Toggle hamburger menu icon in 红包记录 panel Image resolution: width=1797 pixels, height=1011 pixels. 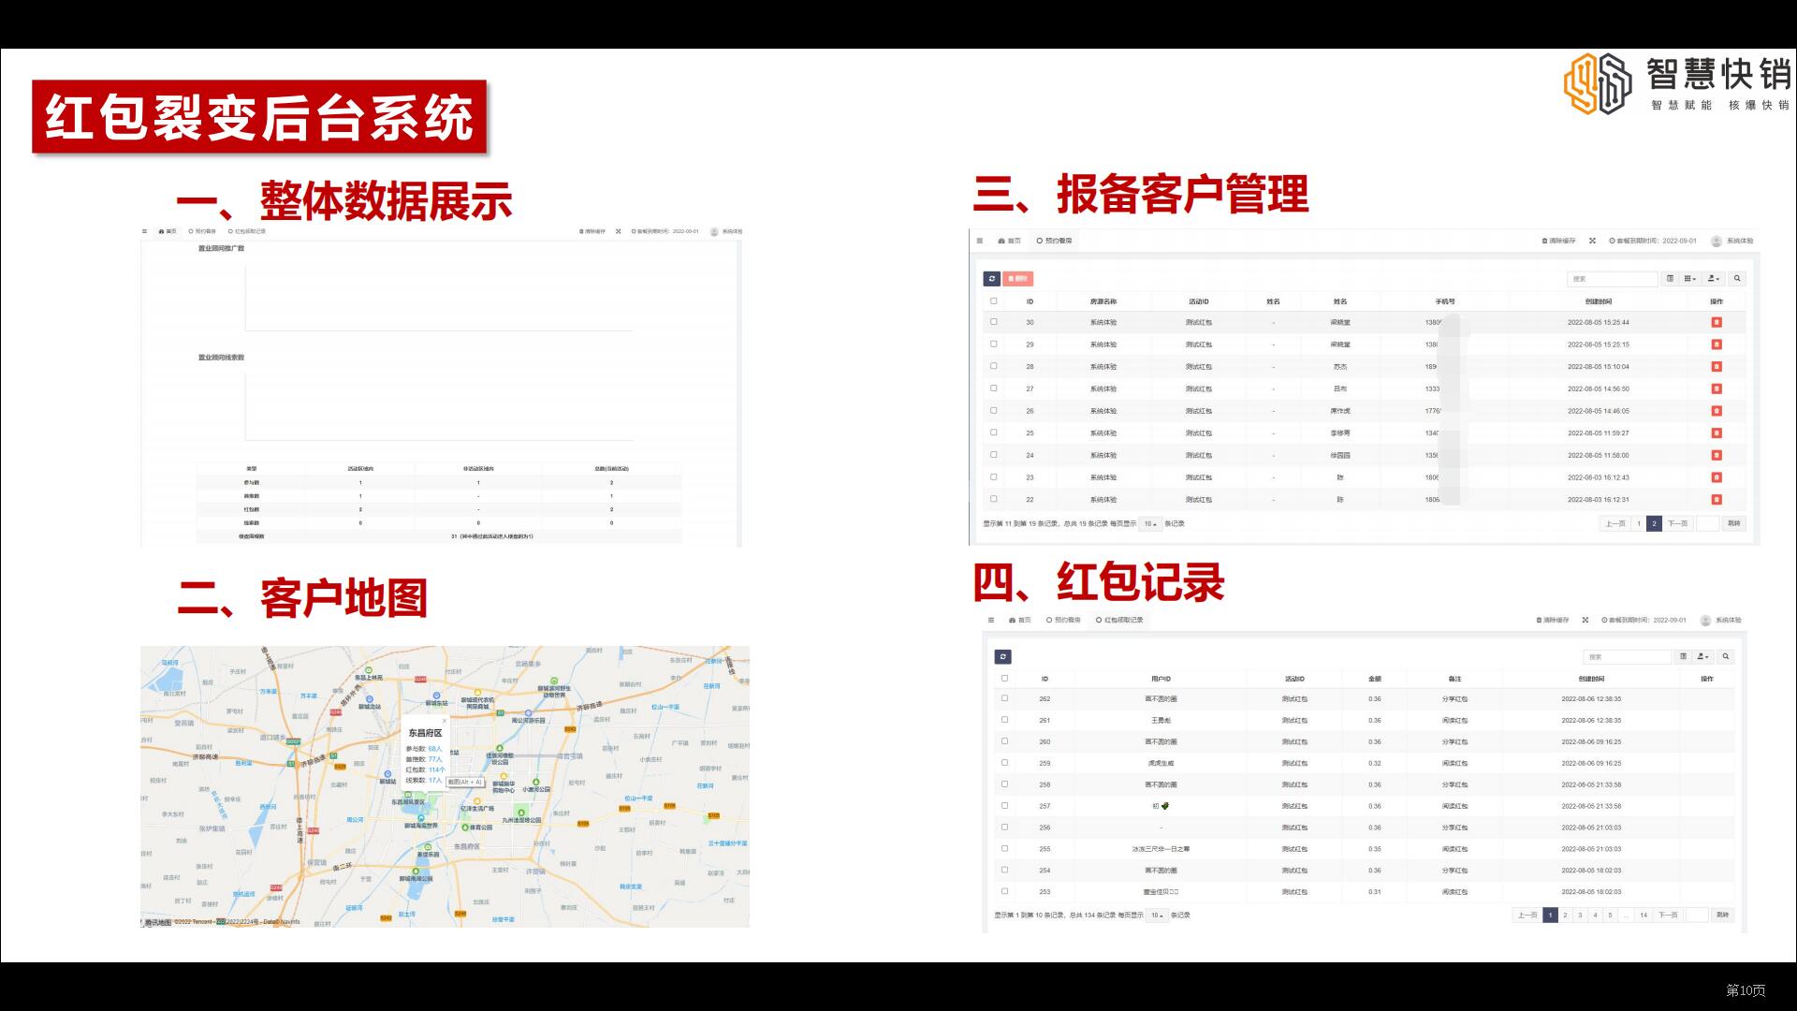click(991, 620)
